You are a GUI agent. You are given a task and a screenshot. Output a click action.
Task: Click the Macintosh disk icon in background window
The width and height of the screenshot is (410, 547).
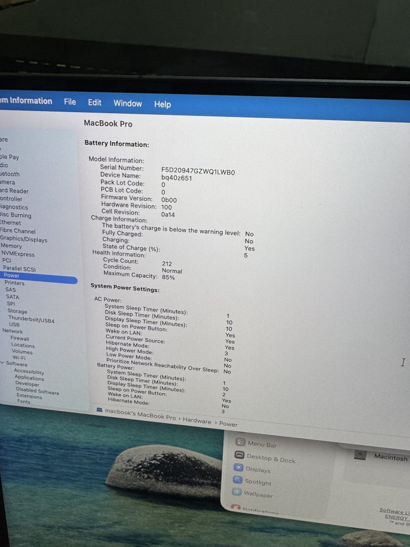coord(360,455)
